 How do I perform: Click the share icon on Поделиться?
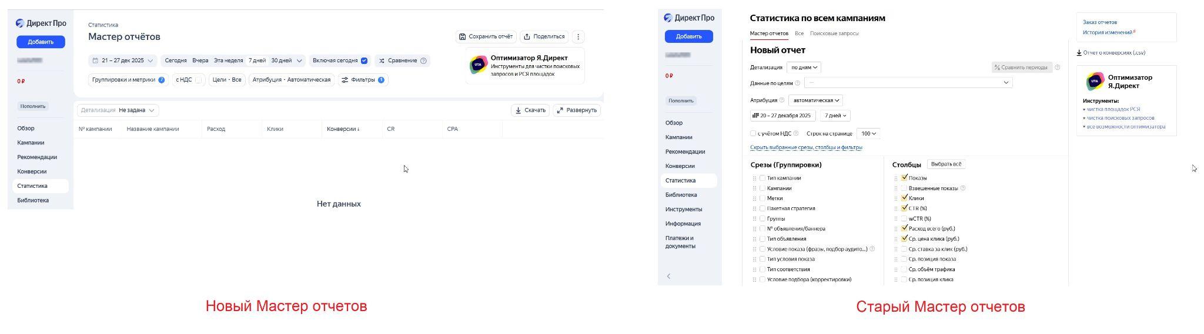coord(527,36)
